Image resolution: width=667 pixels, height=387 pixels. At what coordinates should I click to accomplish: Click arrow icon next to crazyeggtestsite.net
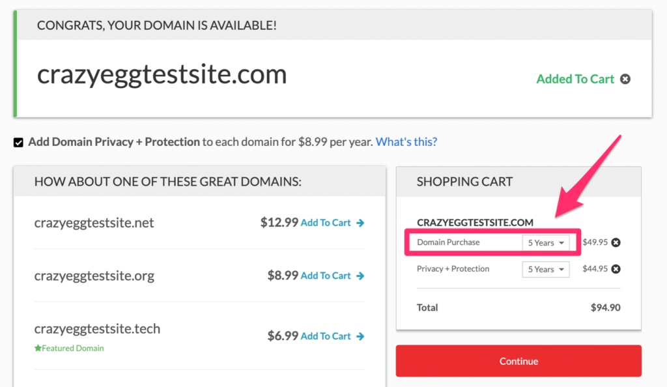(360, 223)
